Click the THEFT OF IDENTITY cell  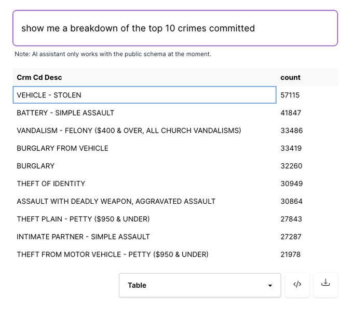(51, 184)
